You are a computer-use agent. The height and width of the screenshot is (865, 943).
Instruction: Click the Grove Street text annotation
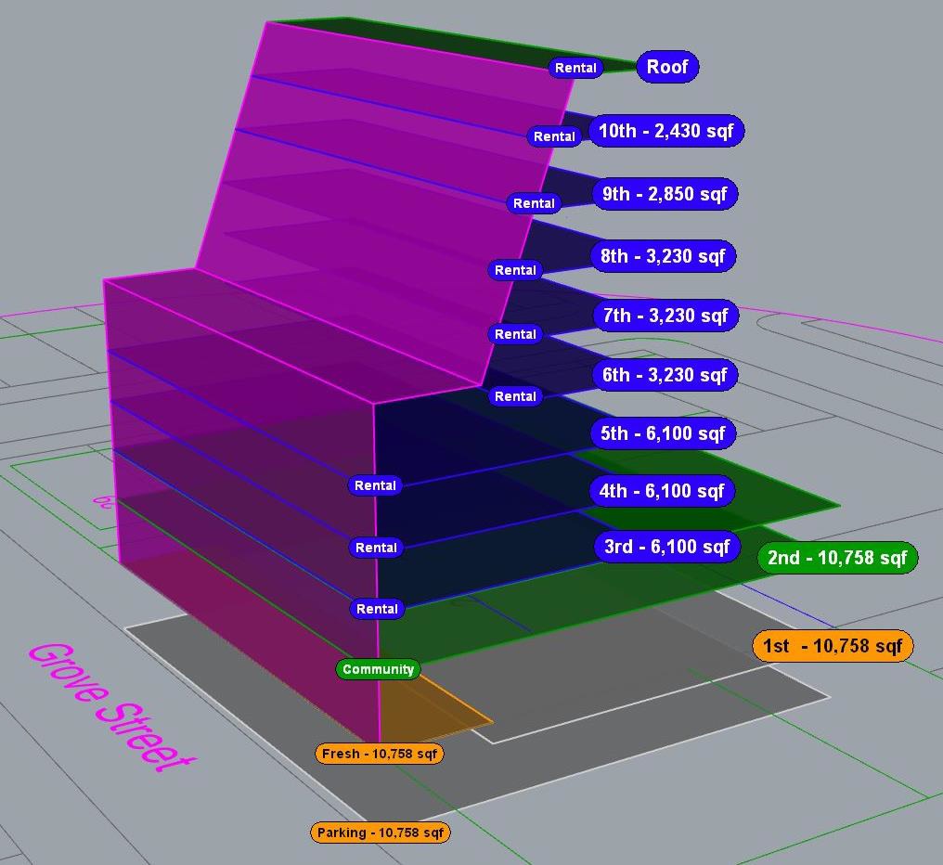click(x=111, y=706)
